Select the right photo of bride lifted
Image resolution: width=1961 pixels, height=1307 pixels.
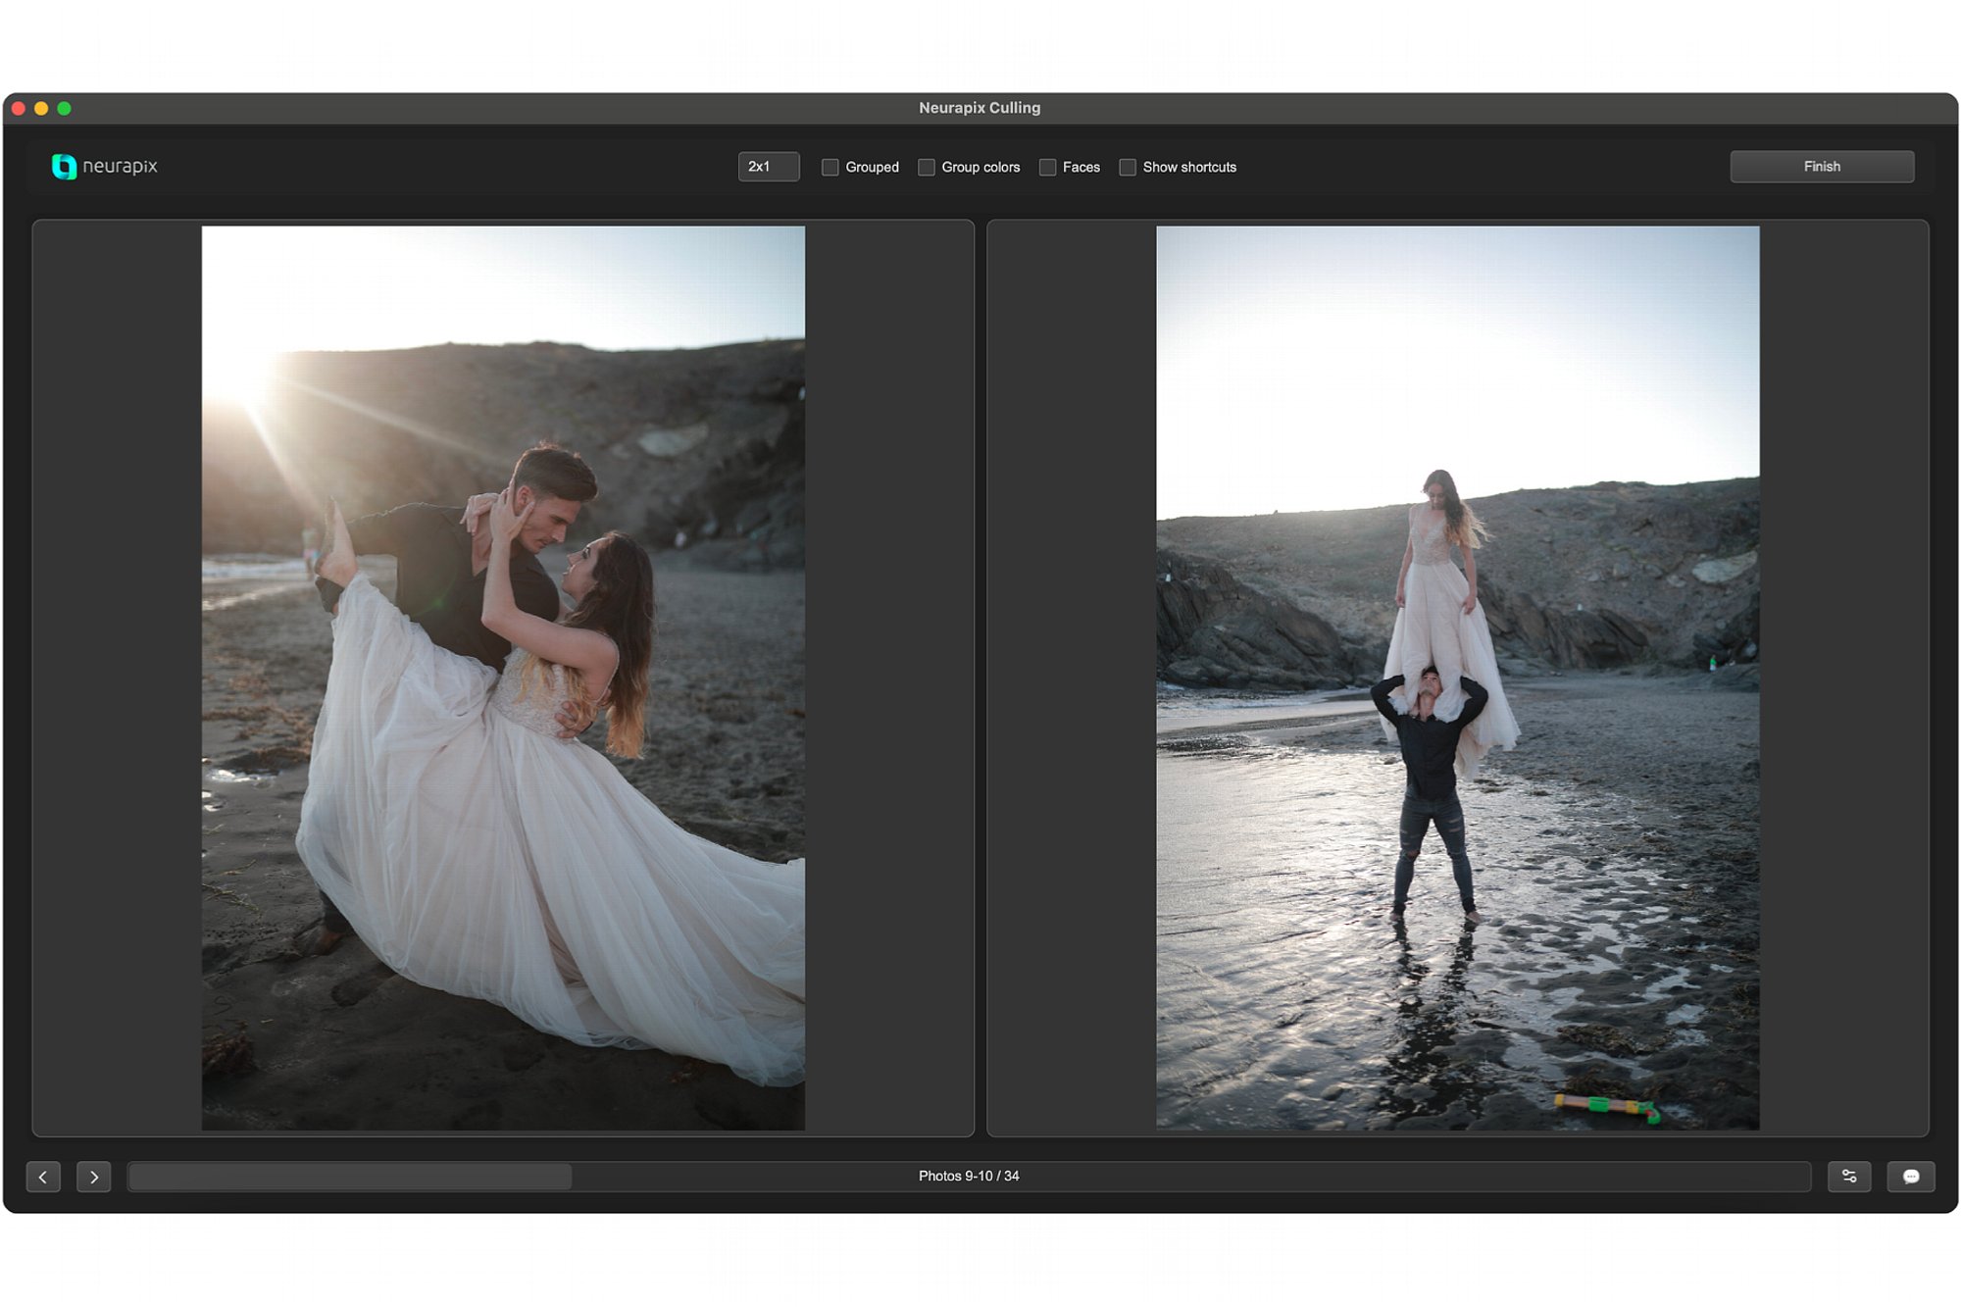(1458, 679)
